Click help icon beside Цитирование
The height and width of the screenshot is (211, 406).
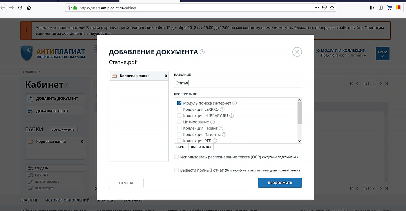212,122
